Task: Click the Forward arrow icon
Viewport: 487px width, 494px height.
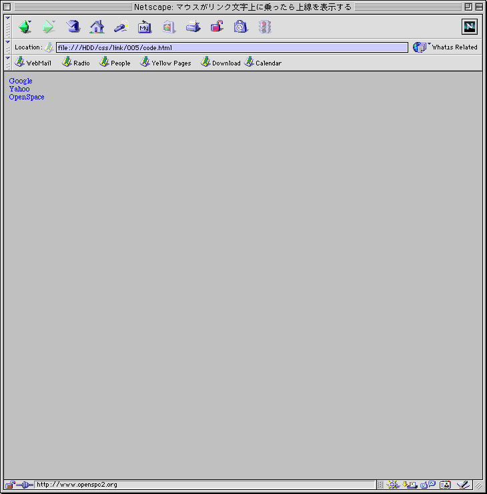Action: pyautogui.click(x=48, y=27)
